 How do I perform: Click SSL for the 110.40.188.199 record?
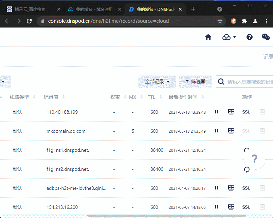click(x=246, y=112)
